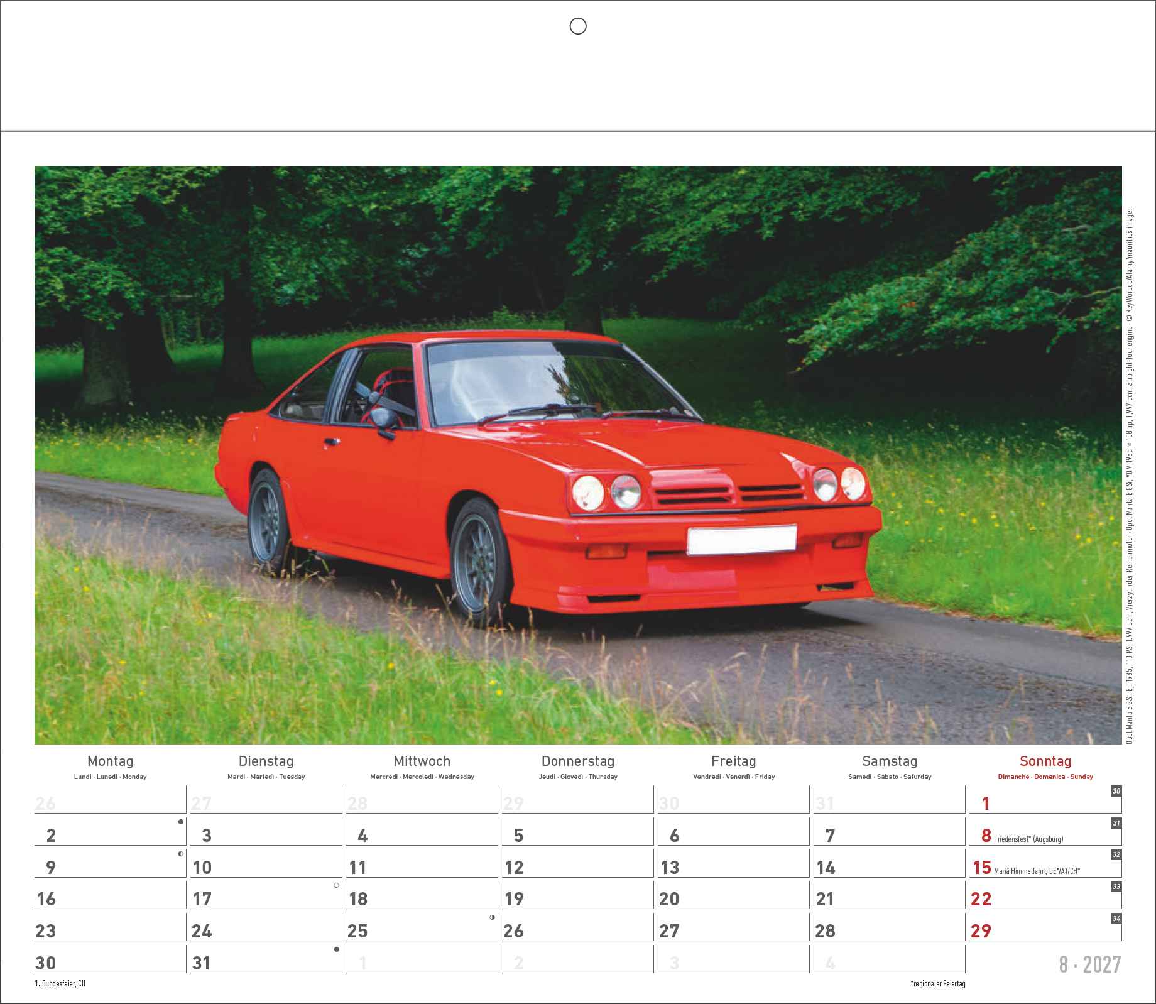Click greyed-out Saturday 4 in last row
The height and width of the screenshot is (1004, 1156).
click(x=831, y=963)
